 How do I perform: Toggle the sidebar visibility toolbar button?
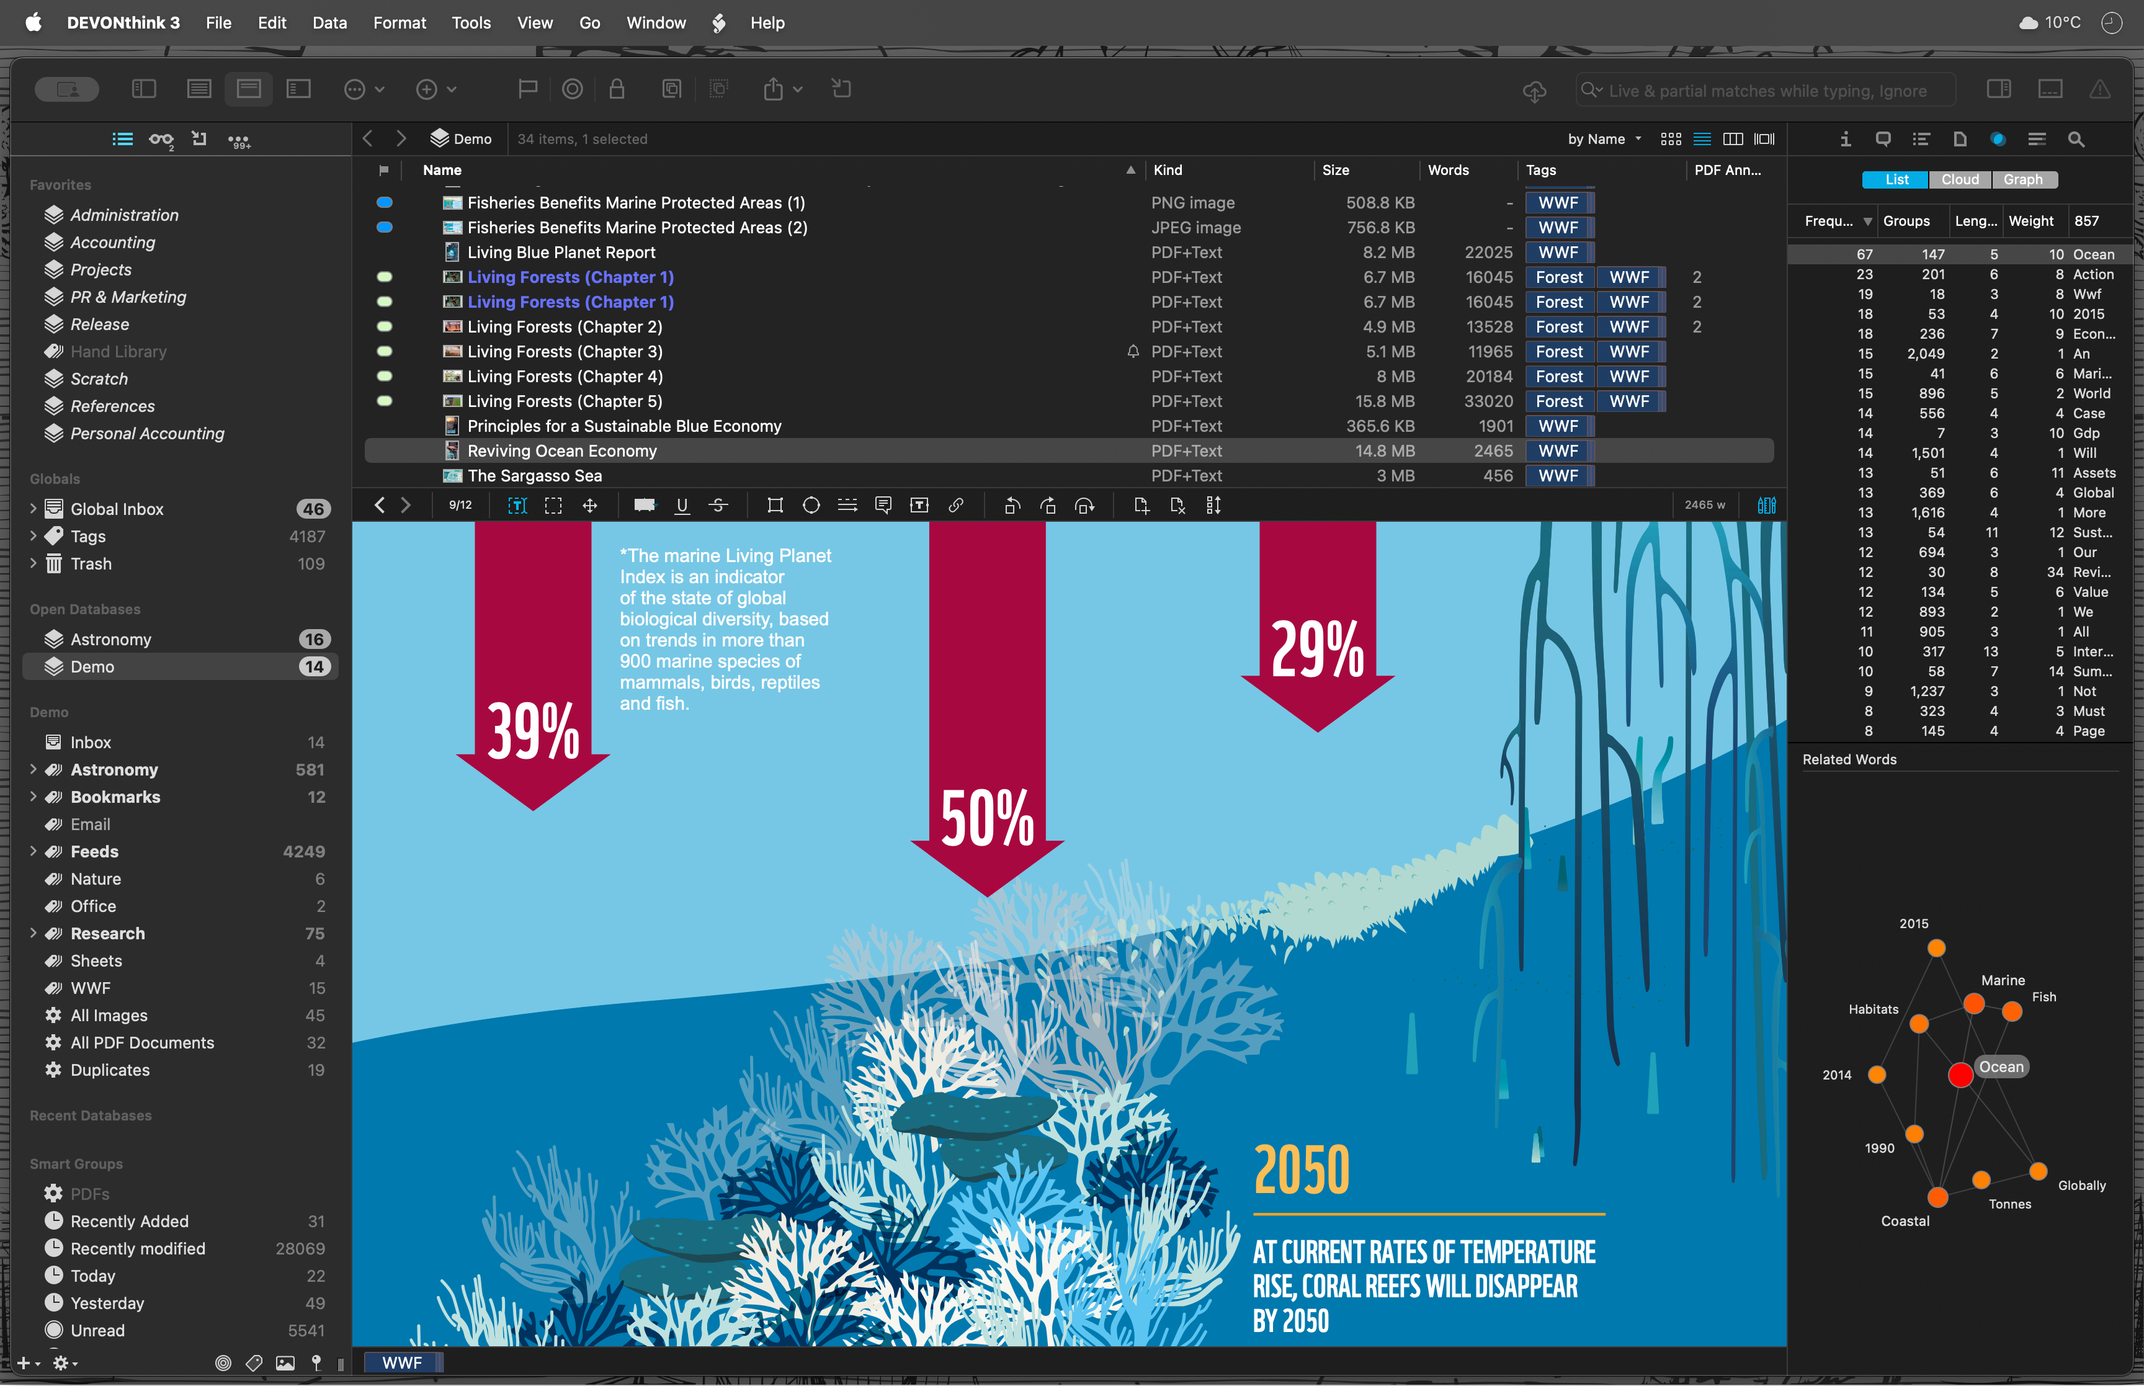click(144, 89)
